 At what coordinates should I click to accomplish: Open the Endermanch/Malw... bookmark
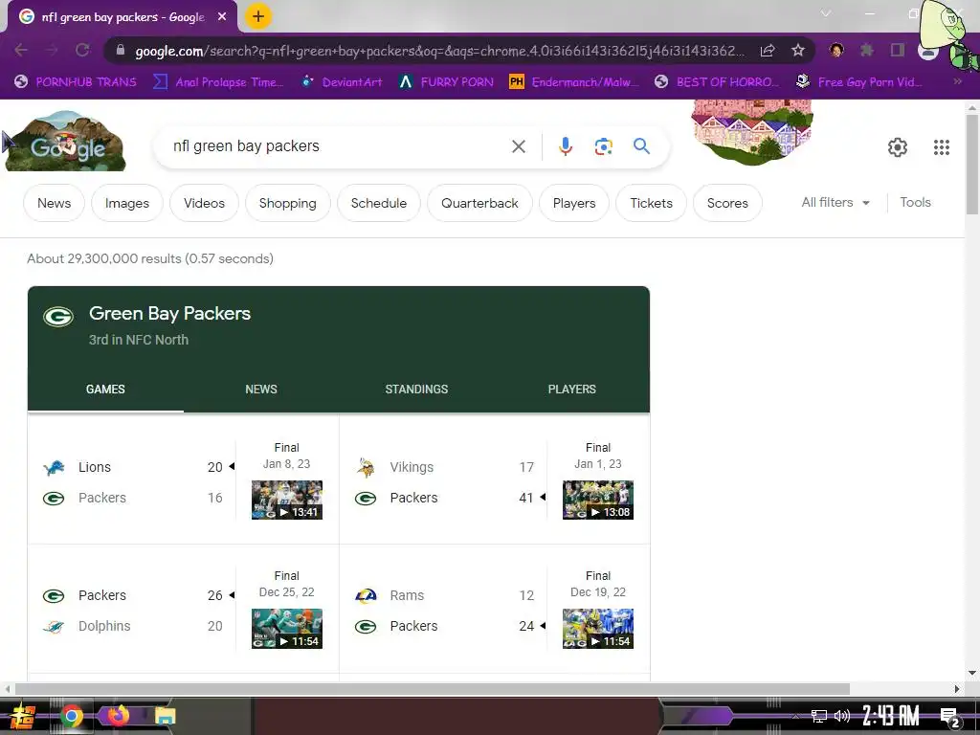point(574,81)
